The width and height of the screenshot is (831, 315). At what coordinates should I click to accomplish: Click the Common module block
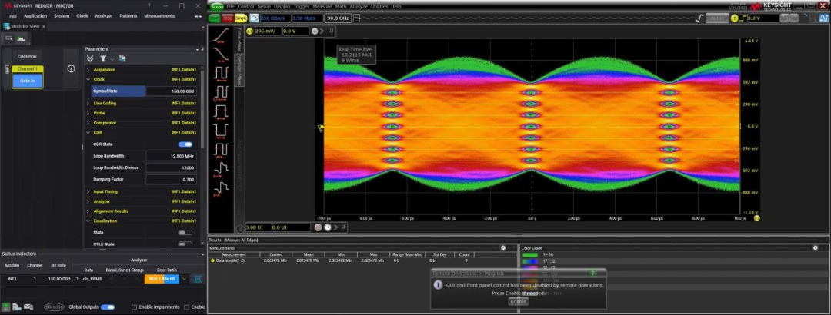(27, 57)
